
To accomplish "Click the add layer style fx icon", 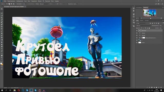I will (150, 87).
